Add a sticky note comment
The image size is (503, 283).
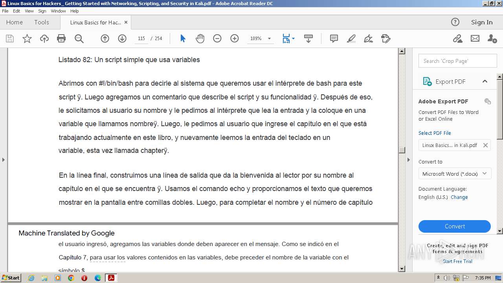[334, 39]
